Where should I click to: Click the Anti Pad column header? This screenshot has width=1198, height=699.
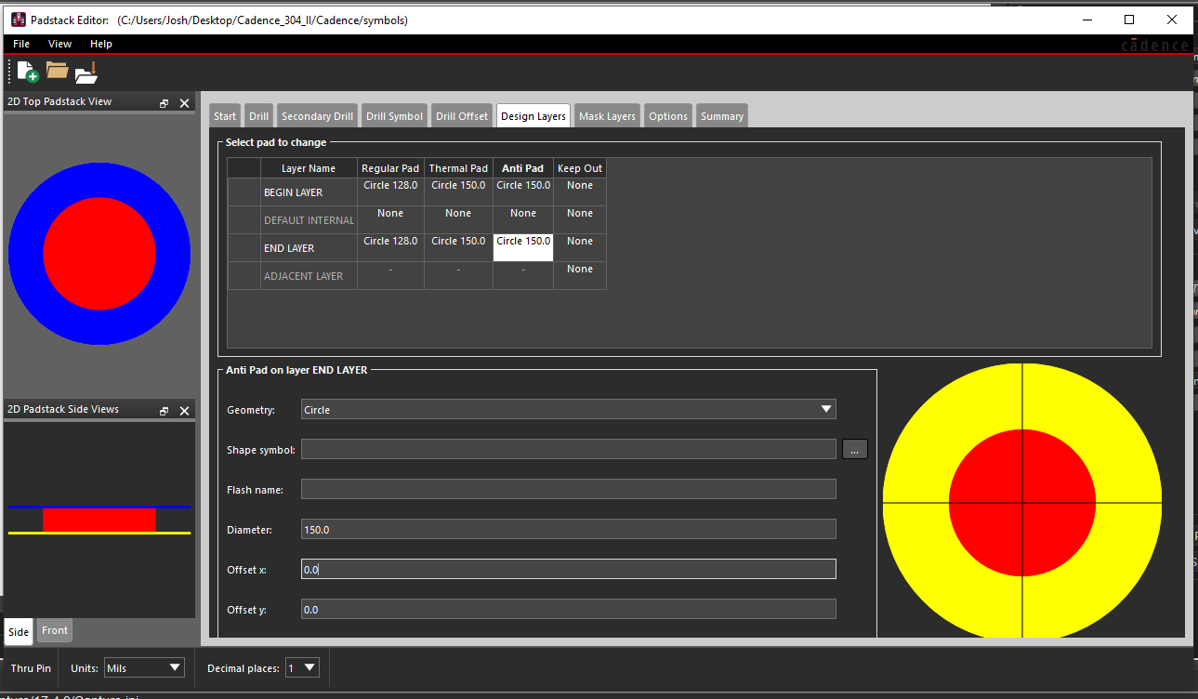click(x=523, y=168)
